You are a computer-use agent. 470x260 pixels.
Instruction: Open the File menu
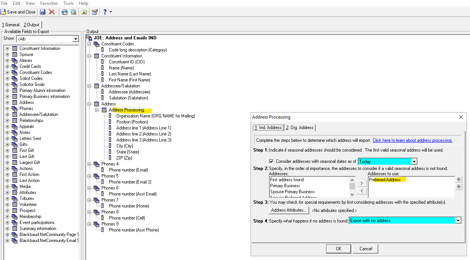click(x=4, y=3)
